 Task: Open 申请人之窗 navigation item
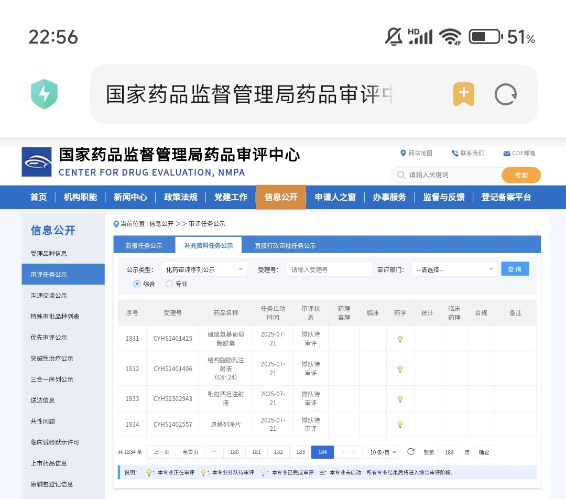pyautogui.click(x=335, y=197)
